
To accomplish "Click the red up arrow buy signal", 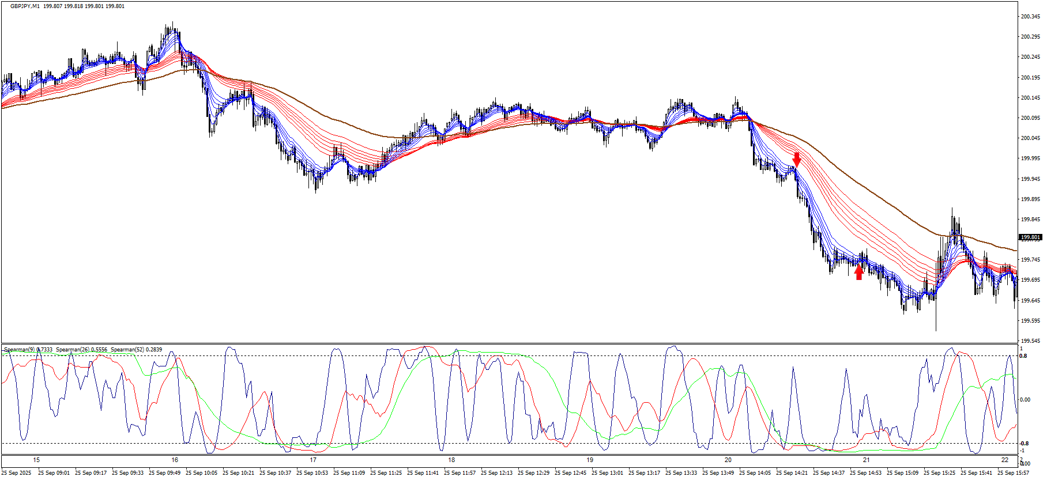I will tap(858, 272).
